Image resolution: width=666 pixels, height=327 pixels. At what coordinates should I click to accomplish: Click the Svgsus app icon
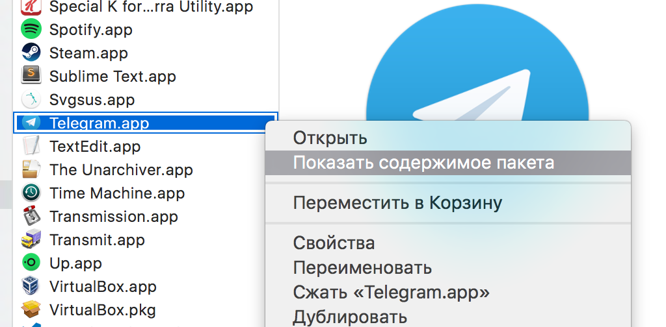(31, 100)
